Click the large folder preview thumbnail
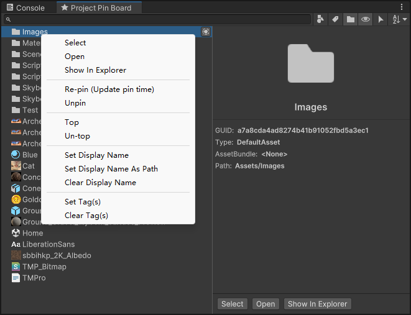Image resolution: width=411 pixels, height=315 pixels. coord(311,63)
